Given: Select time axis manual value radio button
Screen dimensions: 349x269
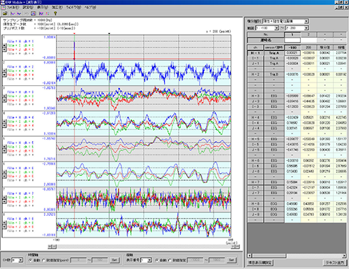Looking at the screenshot, I should pyautogui.click(x=43, y=260).
